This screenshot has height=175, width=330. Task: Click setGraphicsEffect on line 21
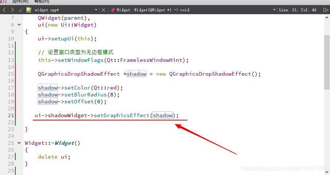point(122,116)
